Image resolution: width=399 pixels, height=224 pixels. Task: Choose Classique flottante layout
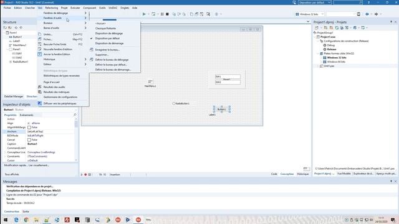[x=105, y=29]
